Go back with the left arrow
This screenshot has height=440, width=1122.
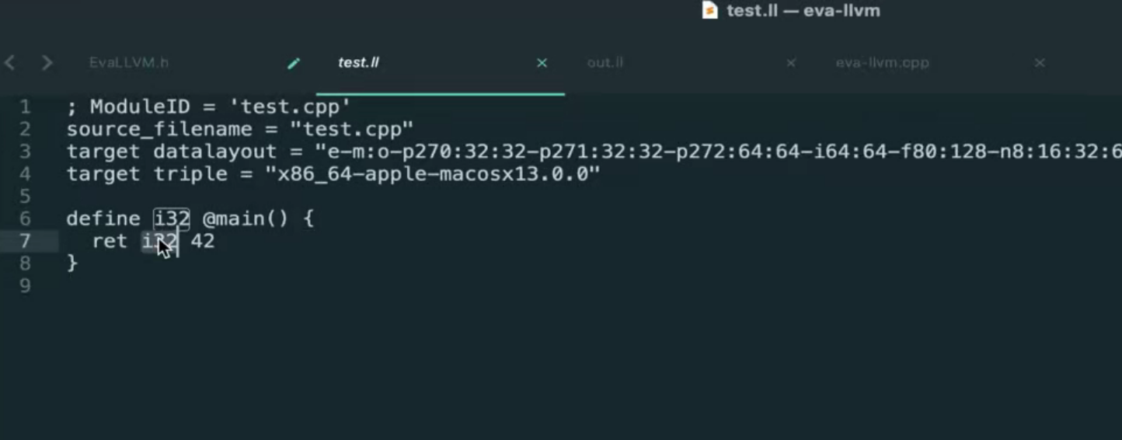coord(10,63)
